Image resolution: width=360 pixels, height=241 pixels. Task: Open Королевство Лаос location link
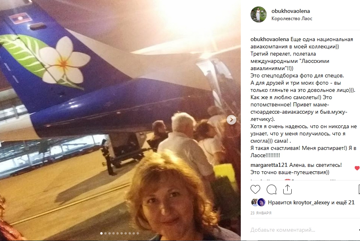(x=292, y=19)
